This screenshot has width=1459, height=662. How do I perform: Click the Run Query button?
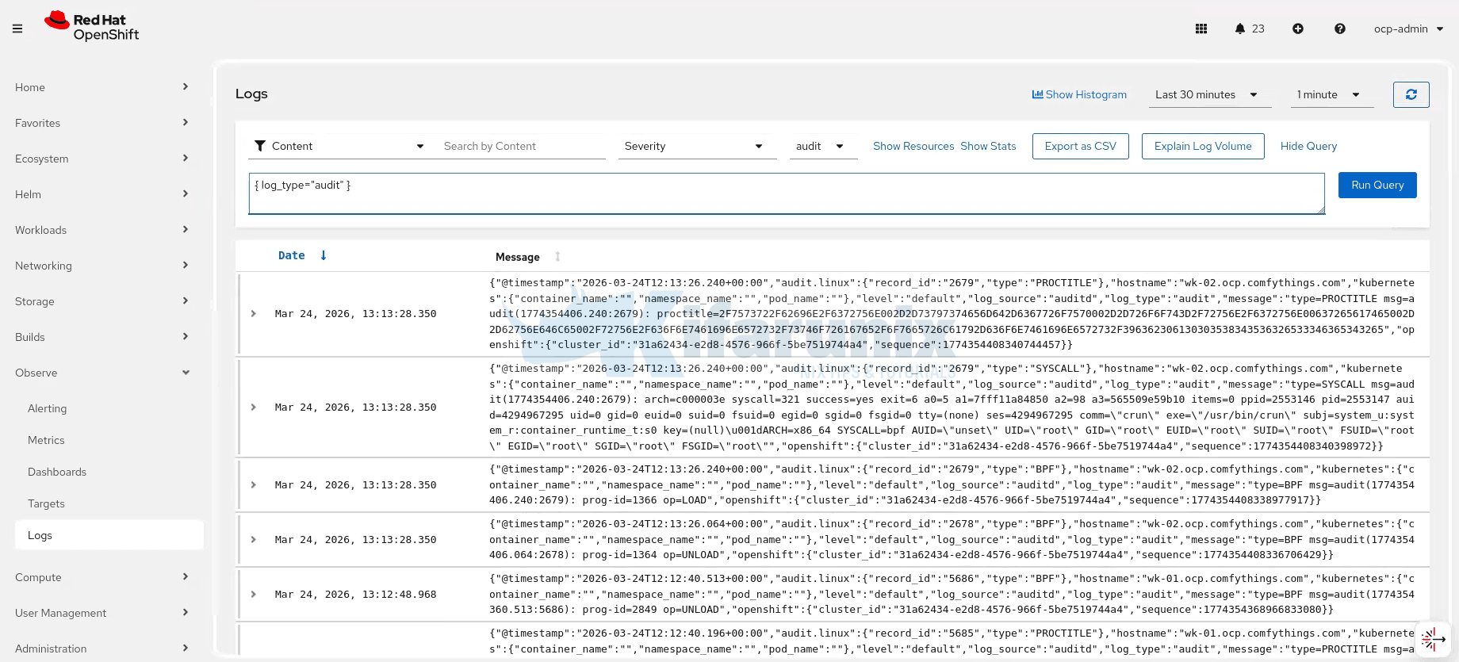click(1377, 185)
